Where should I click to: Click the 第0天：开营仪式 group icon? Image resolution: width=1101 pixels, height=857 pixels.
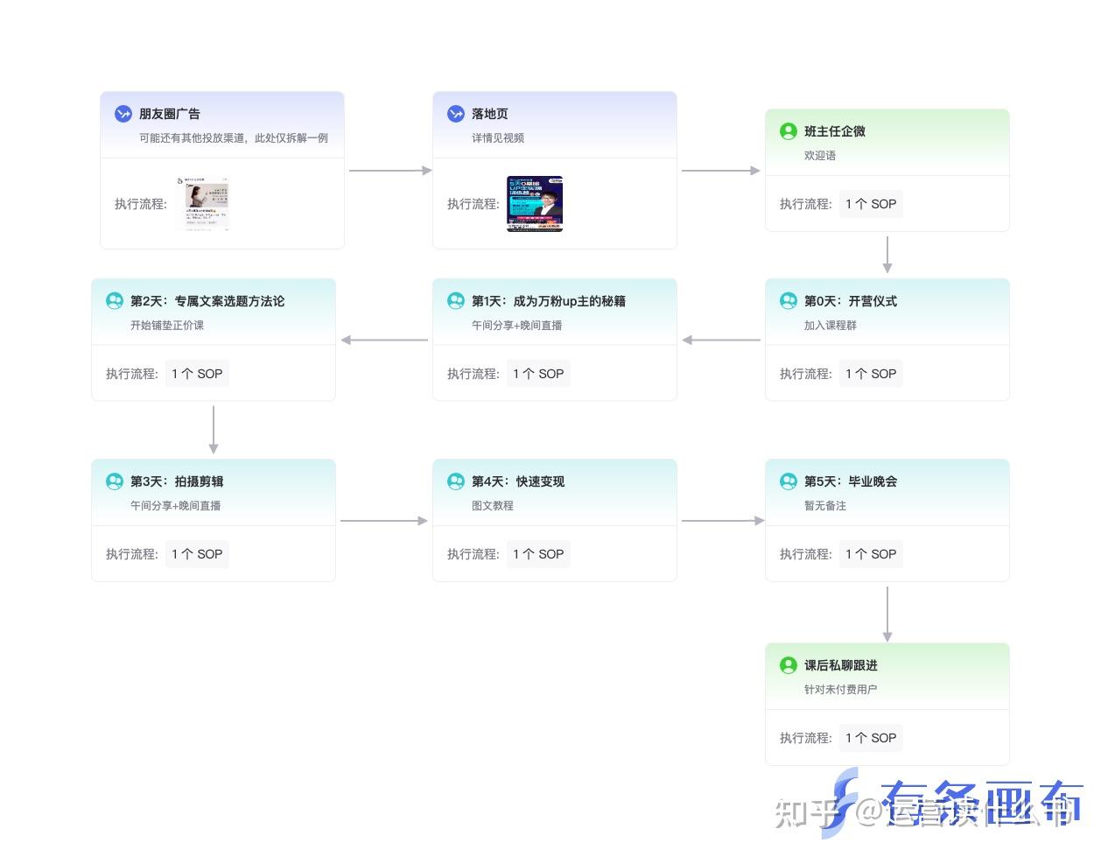point(789,301)
